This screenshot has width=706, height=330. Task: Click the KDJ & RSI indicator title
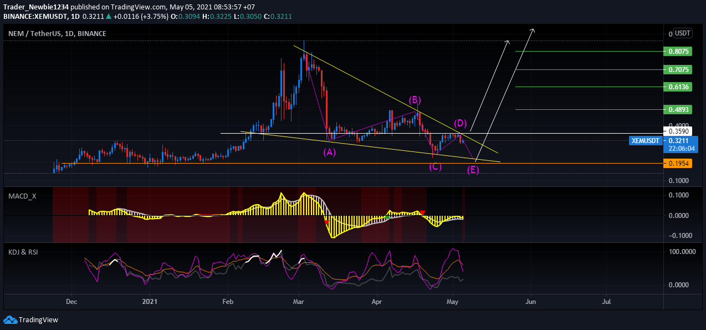coord(24,252)
